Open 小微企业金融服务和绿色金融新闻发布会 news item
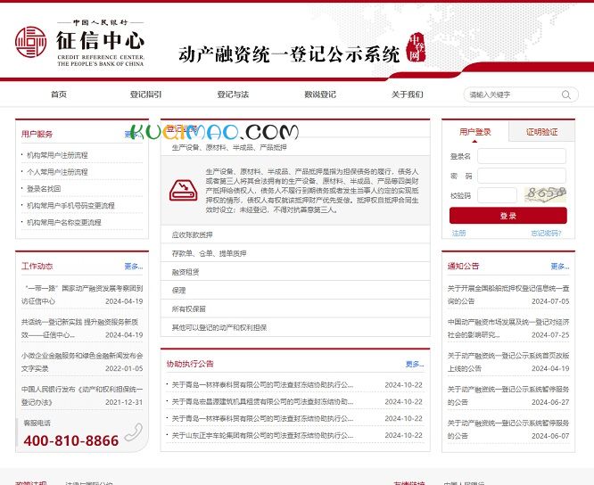The image size is (594, 485). tap(82, 362)
